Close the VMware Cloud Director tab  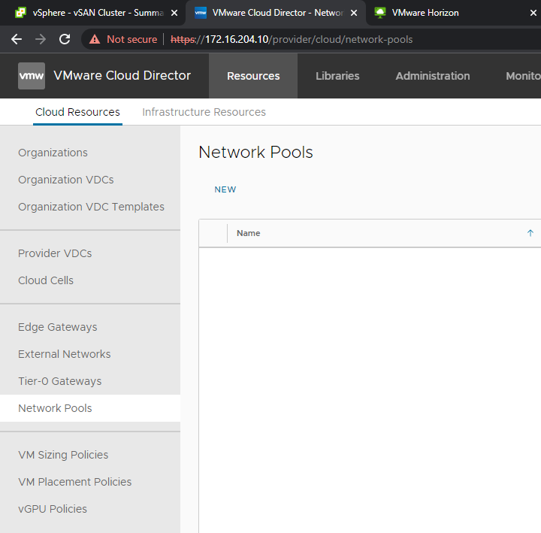pos(354,13)
